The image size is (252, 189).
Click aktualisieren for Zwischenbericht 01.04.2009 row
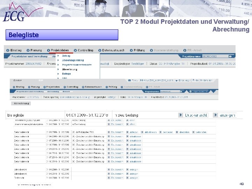(x=134, y=136)
